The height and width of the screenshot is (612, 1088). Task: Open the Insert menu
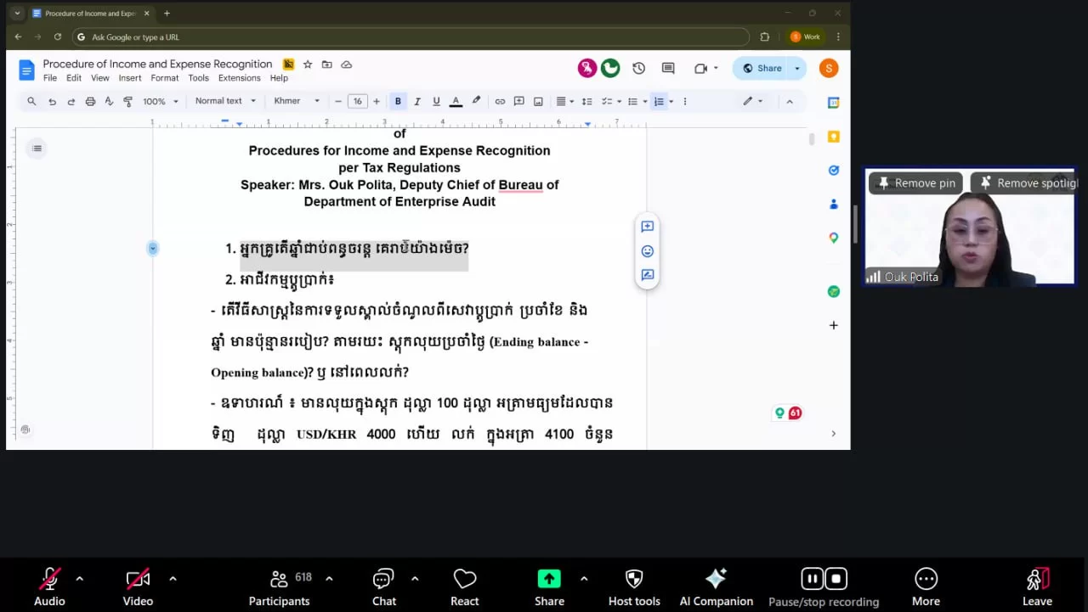click(130, 78)
